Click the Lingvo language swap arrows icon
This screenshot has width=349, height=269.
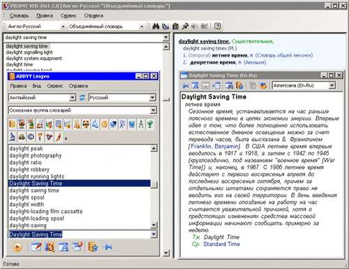pyautogui.click(x=82, y=98)
